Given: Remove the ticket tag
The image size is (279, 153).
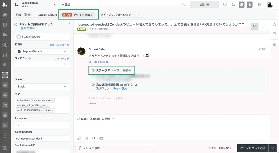Looking at the screenshot, I should pos(53,110).
